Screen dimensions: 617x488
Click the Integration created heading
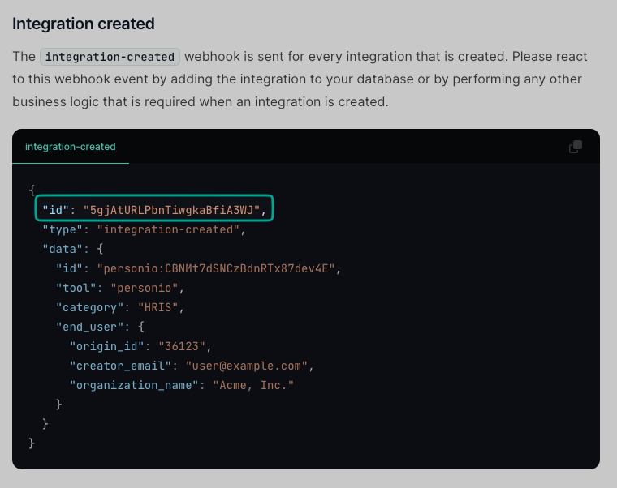[x=83, y=24]
